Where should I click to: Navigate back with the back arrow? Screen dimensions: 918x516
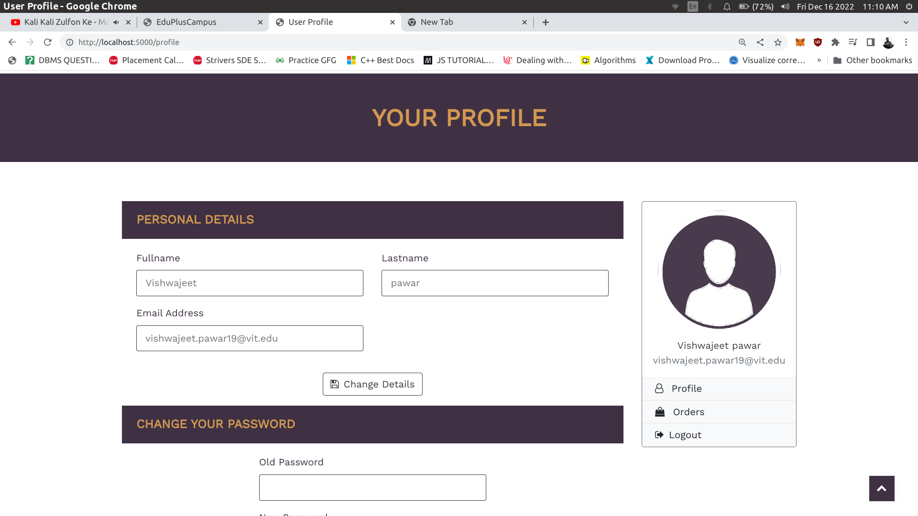(x=12, y=42)
